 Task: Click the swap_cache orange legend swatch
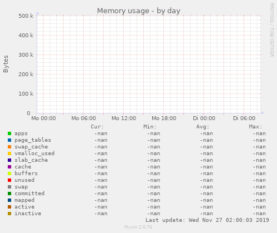[9, 147]
